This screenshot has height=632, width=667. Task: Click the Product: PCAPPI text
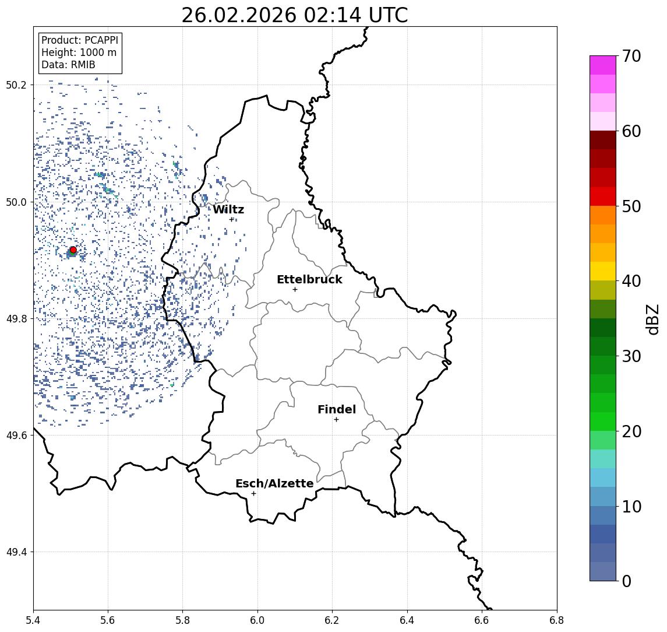pyautogui.click(x=80, y=40)
